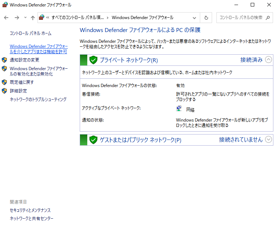Screen dimensions: 277x228
Task: Click the magnifier search icon
Action: tap(268, 18)
